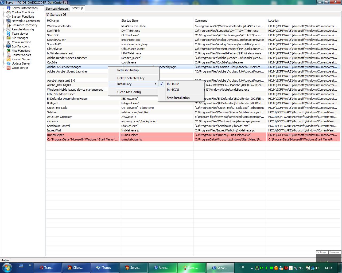The height and width of the screenshot is (273, 342).
Task: Select the Communication icon in sidebar
Action: click(9, 42)
